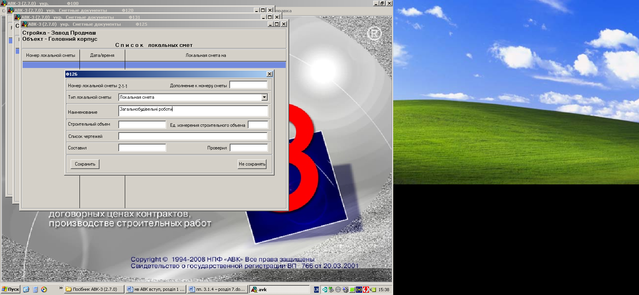Switch to пп. 3.1.4 – розділ 7.do document
The image size is (639, 295).
tap(217, 289)
